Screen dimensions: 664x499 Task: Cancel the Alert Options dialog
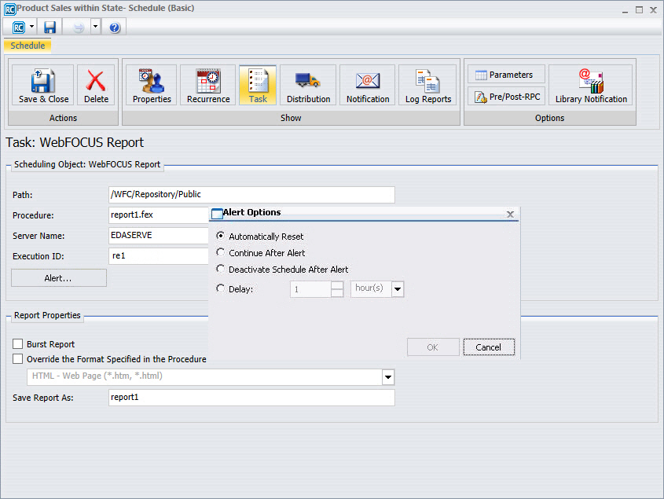(x=489, y=347)
